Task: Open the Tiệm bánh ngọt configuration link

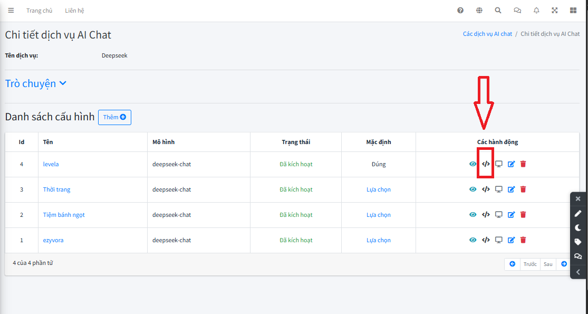Action: [64, 215]
